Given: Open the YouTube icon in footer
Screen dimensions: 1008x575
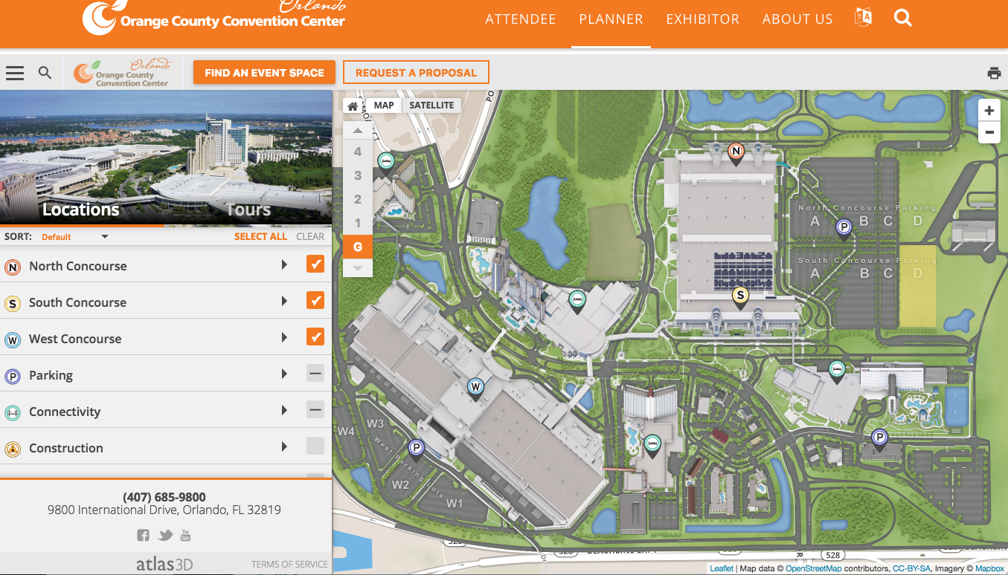Looking at the screenshot, I should [186, 535].
